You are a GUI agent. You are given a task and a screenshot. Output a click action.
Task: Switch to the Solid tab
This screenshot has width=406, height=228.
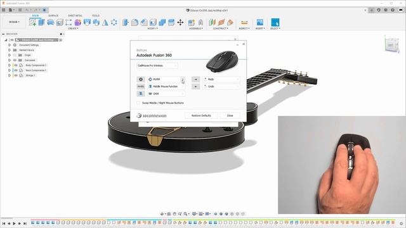[x=36, y=15]
